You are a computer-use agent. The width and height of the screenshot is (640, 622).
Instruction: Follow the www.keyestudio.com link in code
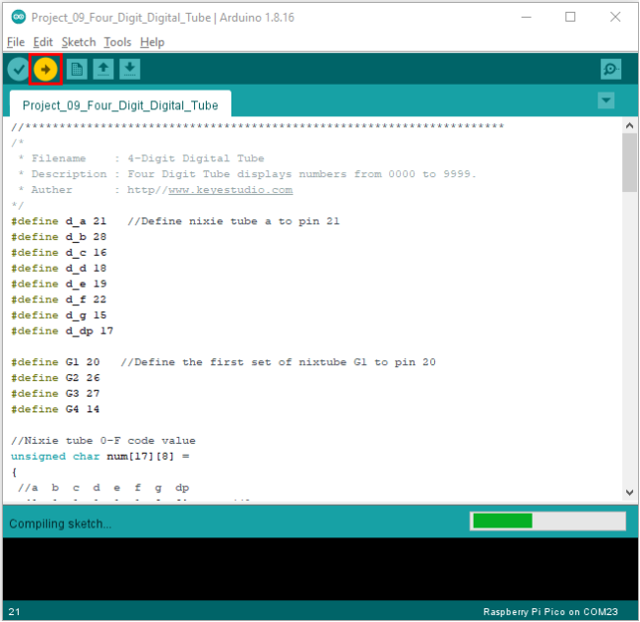[230, 190]
